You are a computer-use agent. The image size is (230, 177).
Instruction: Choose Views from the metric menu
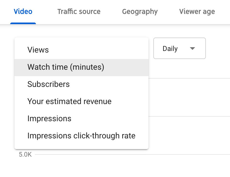81,50
